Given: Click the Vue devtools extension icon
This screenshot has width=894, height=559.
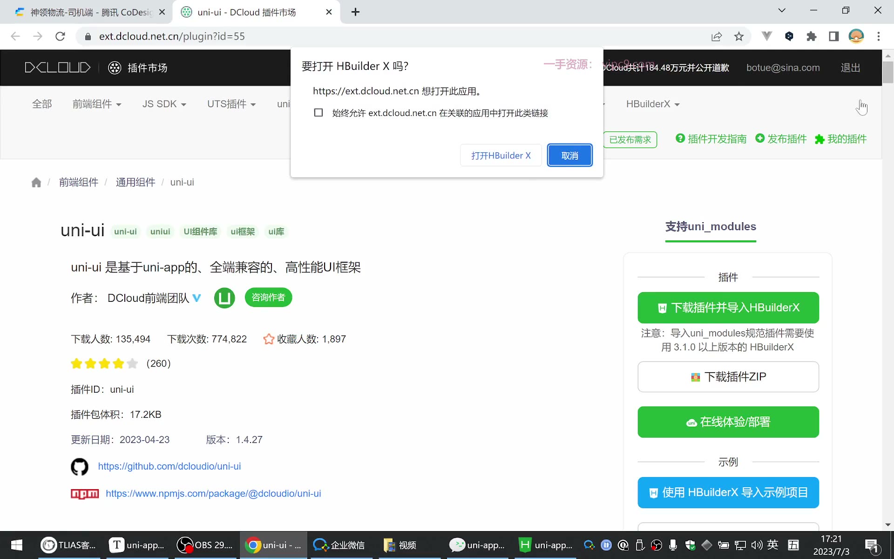Looking at the screenshot, I should click(x=767, y=36).
